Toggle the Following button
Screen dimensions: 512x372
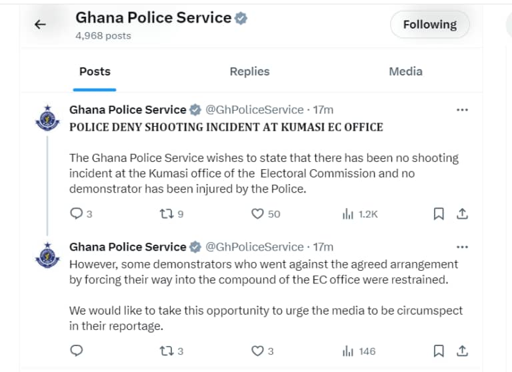429,25
